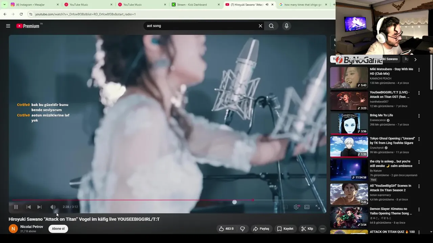Close the Hiroyuki Sawano YouTube tab
Image resolution: width=433 pixels, height=243 pixels.
pyautogui.click(x=272, y=5)
